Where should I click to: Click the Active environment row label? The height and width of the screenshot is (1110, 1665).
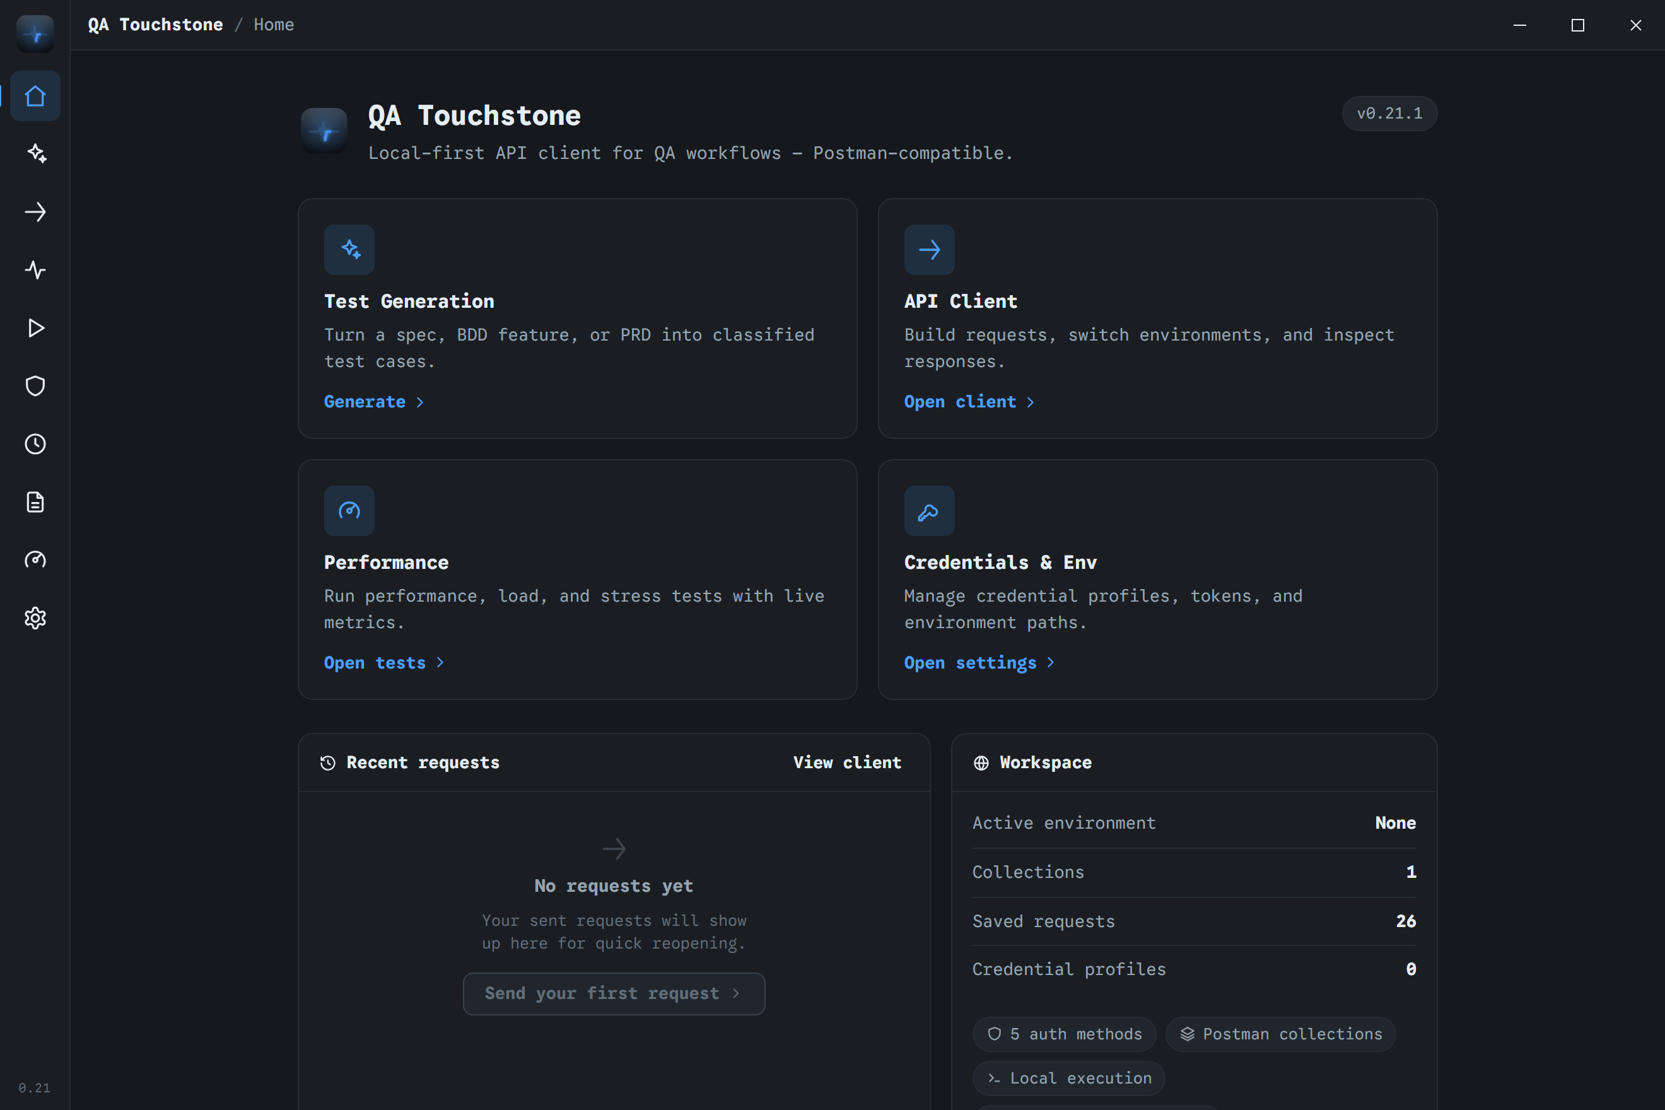[1064, 822]
